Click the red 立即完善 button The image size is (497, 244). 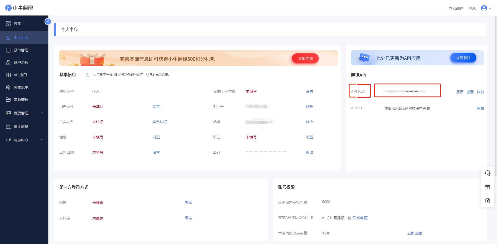305,59
